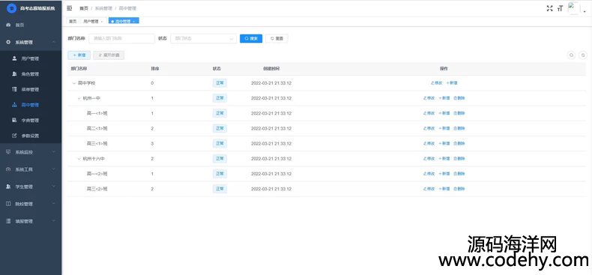Viewport: 592px width, 275px height.
Task: Toggle fullscreen mode icon
Action: [x=549, y=8]
